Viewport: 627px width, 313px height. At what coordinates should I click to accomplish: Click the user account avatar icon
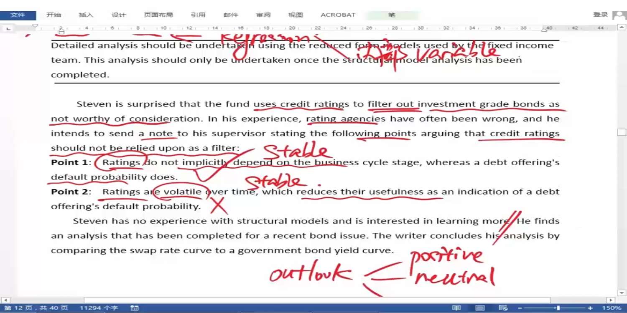pos(619,15)
